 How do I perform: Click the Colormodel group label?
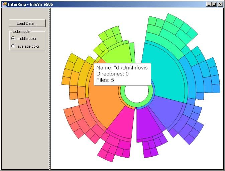point(21,32)
